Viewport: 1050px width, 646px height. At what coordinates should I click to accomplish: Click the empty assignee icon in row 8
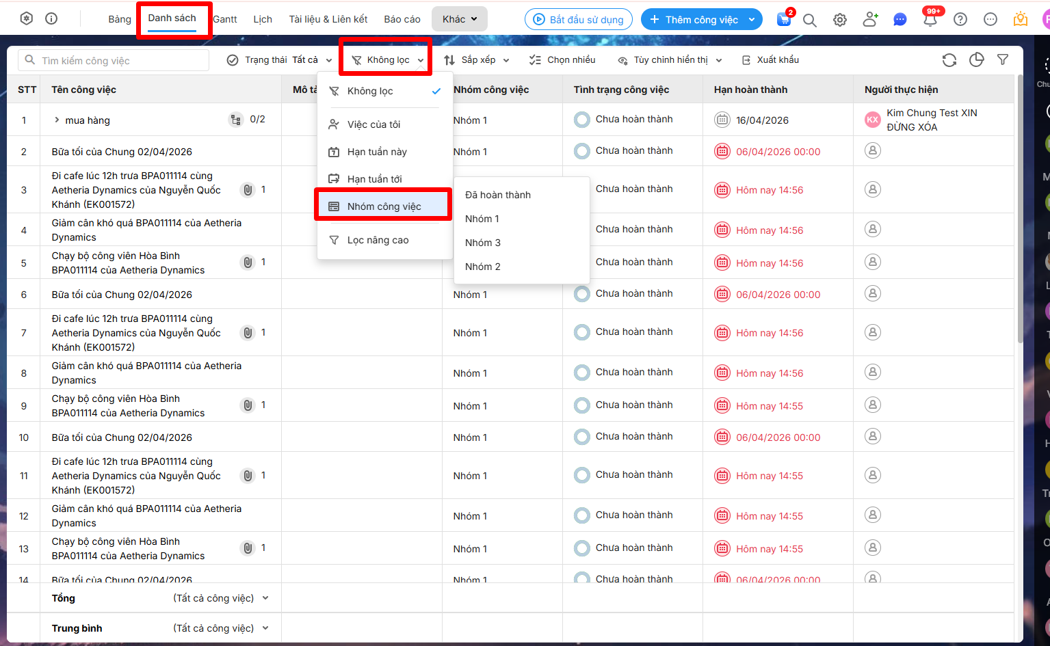click(x=873, y=372)
